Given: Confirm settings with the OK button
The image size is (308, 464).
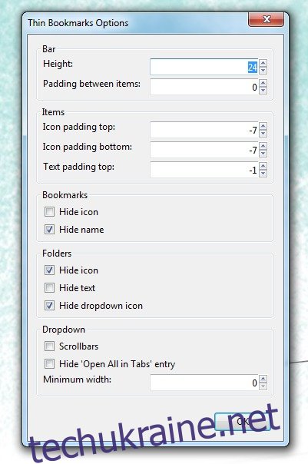Looking at the screenshot, I should (x=243, y=422).
